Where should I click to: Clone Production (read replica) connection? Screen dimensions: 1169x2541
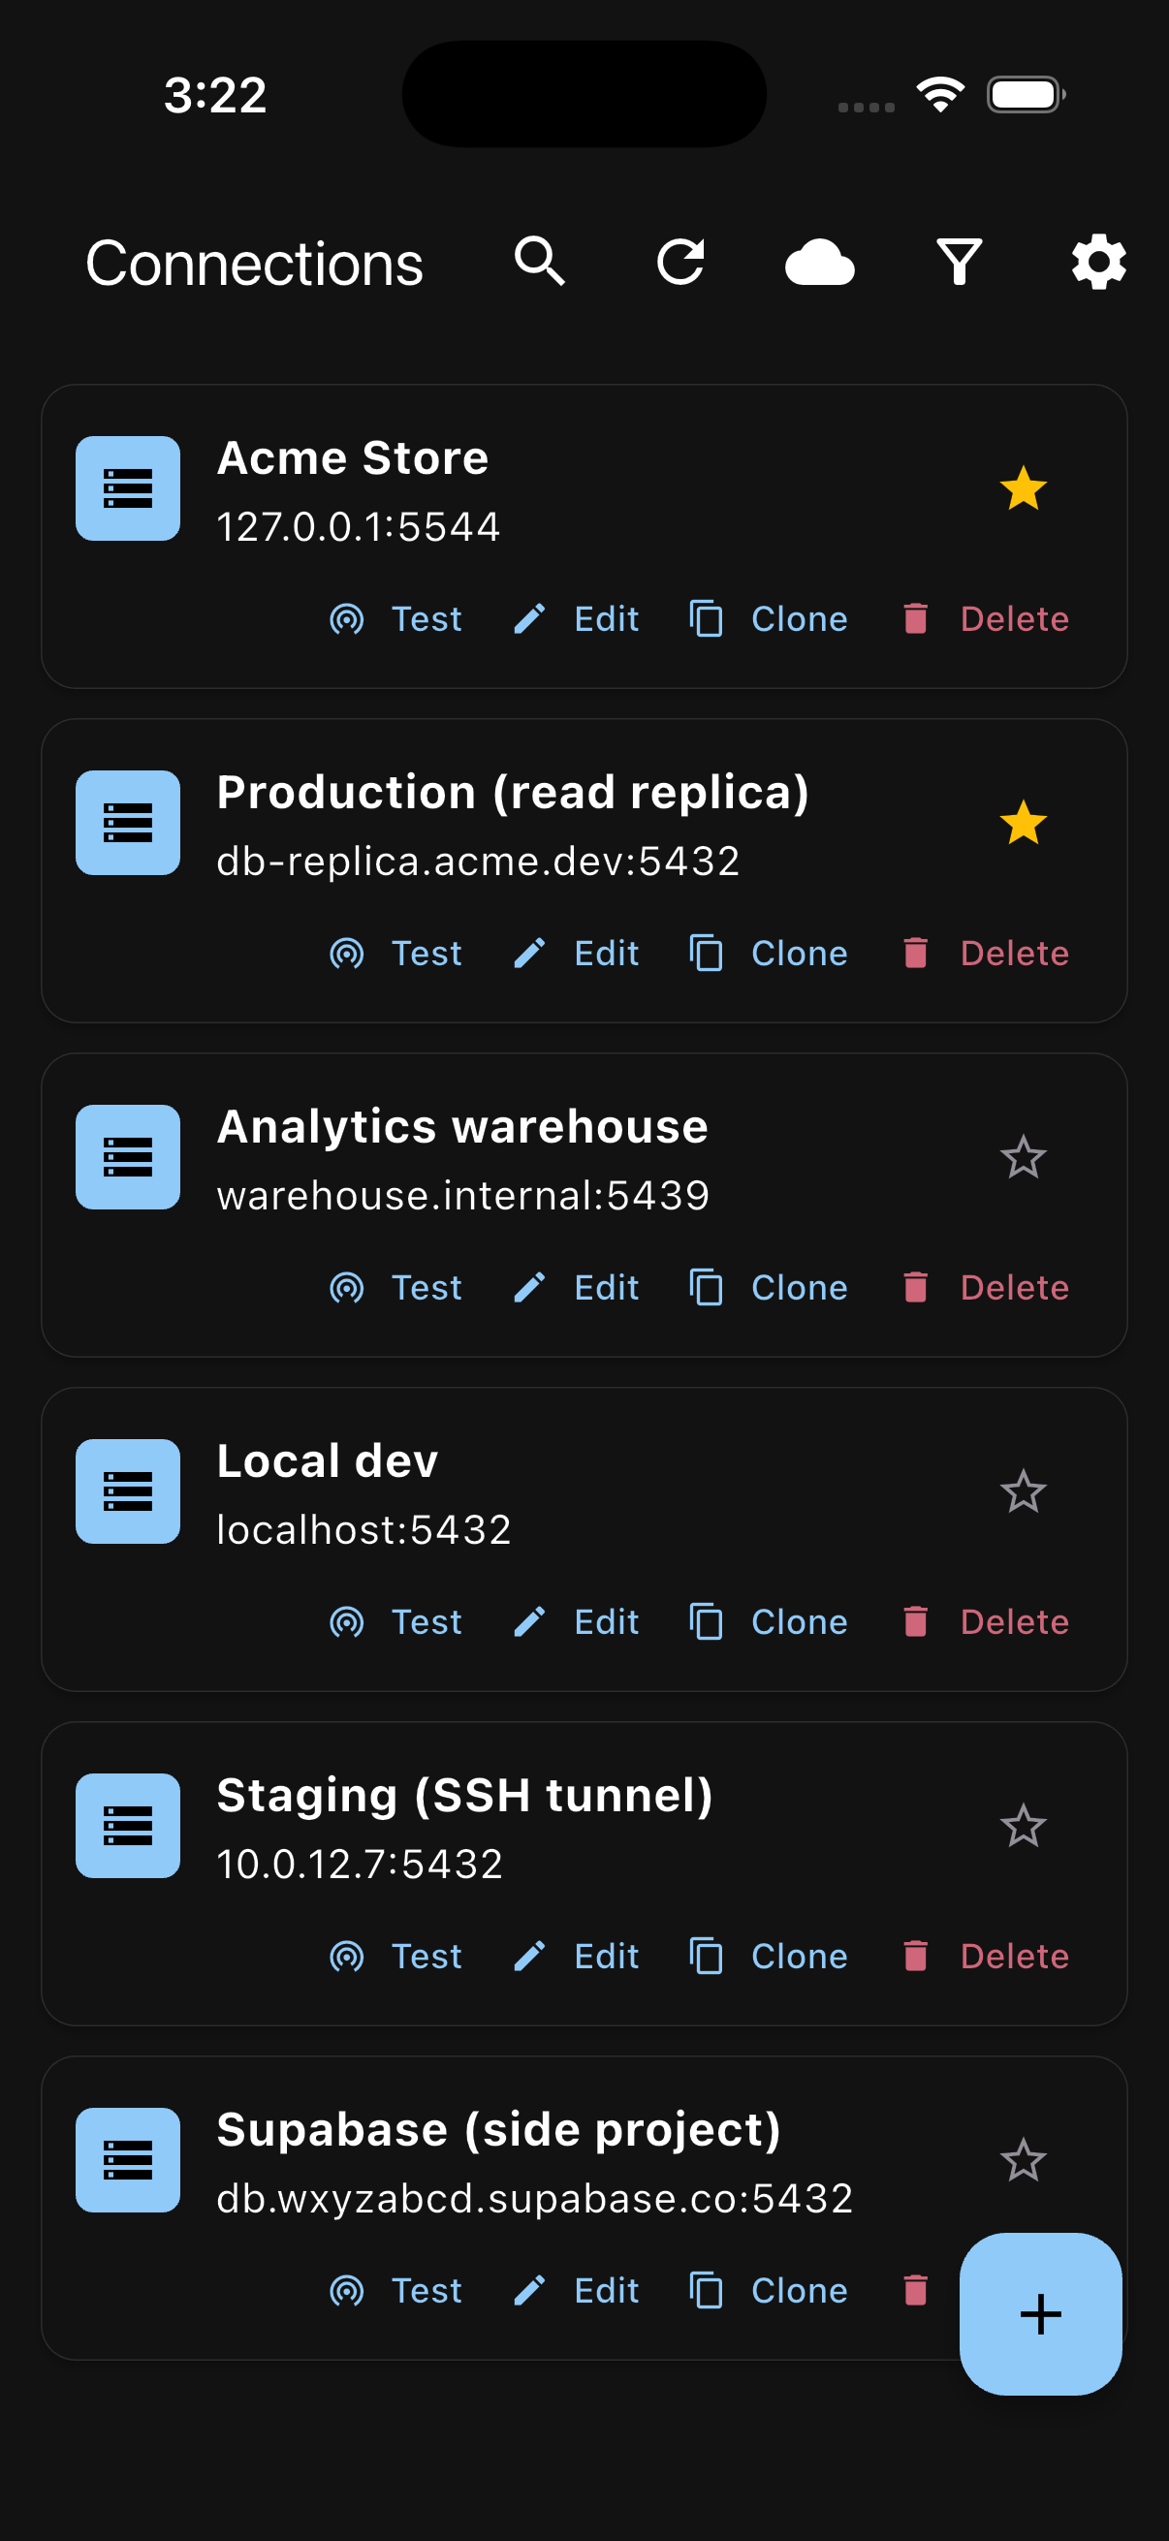tap(769, 954)
